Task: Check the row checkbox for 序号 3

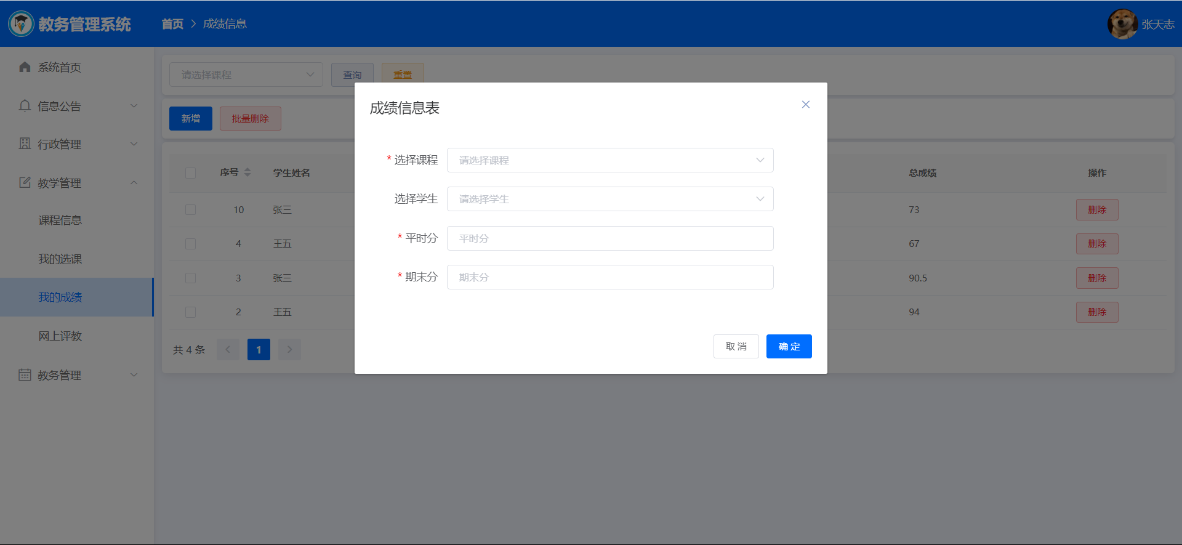Action: click(191, 278)
